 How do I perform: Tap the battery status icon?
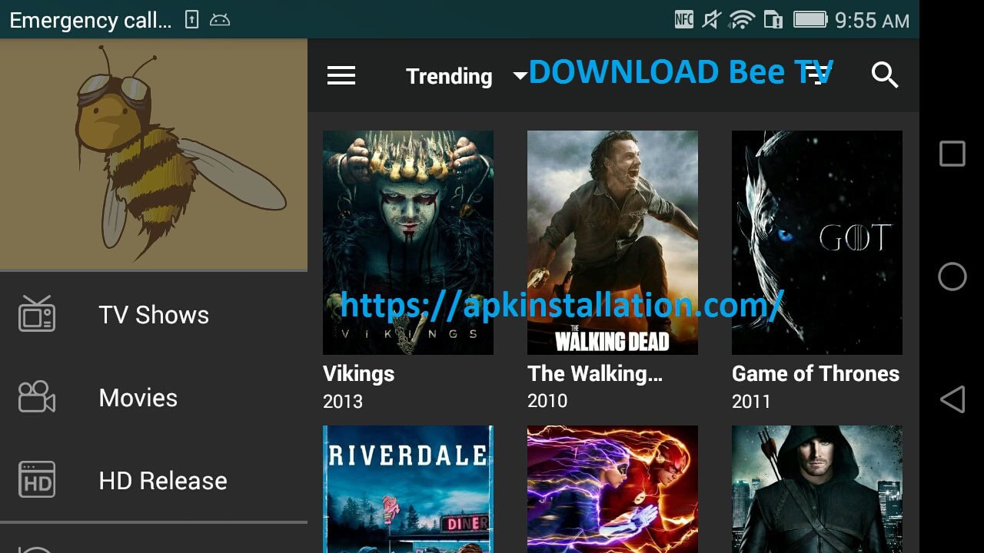(x=810, y=20)
